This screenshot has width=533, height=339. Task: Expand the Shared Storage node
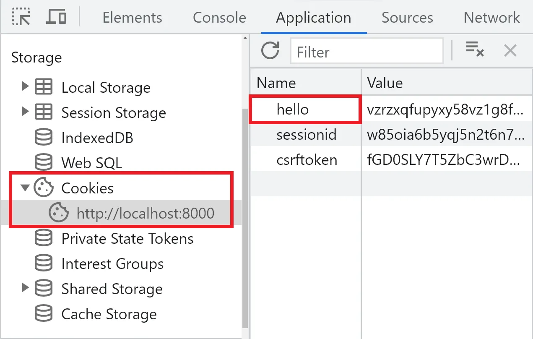click(x=25, y=288)
